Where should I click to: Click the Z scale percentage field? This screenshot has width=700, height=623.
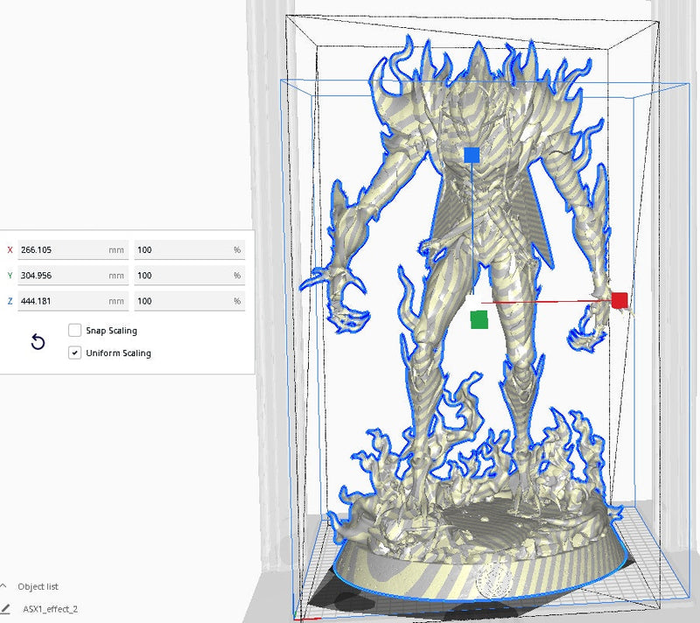[189, 301]
